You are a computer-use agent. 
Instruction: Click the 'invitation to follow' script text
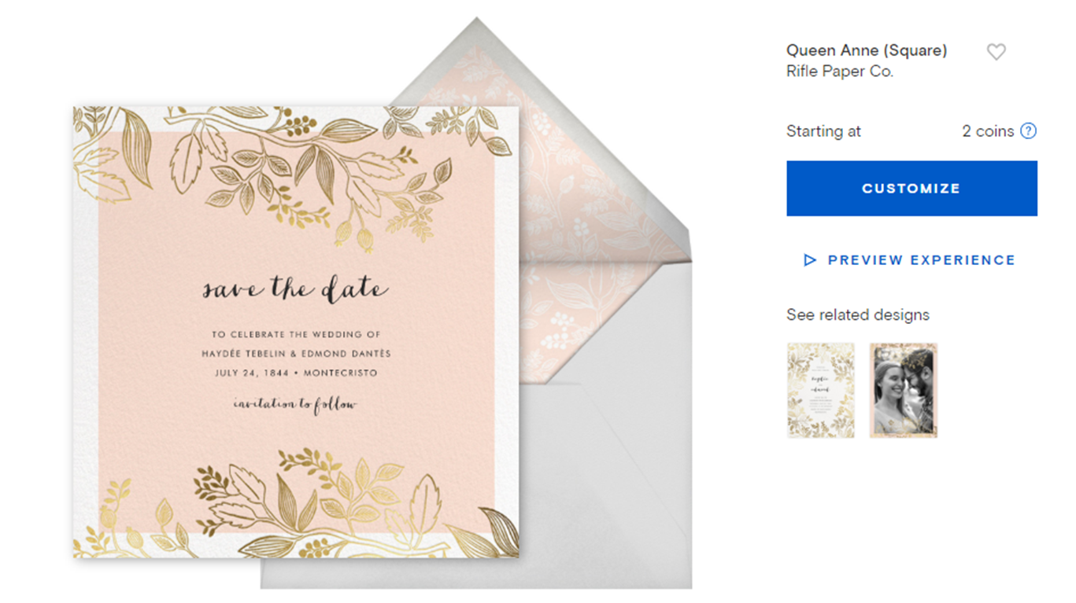[x=295, y=405]
